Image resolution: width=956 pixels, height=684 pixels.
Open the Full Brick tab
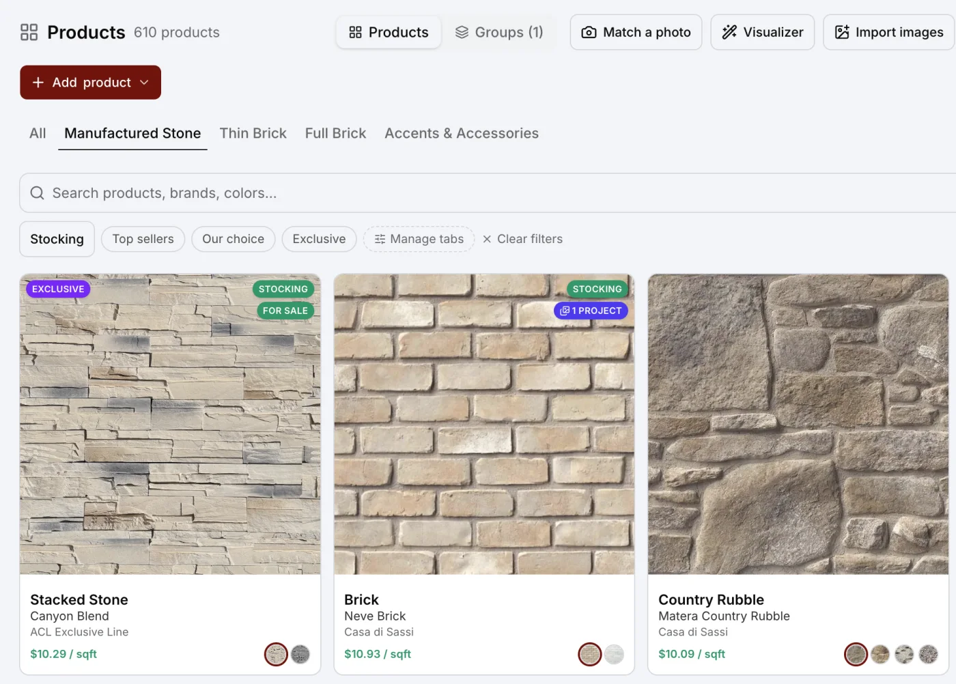[335, 133]
